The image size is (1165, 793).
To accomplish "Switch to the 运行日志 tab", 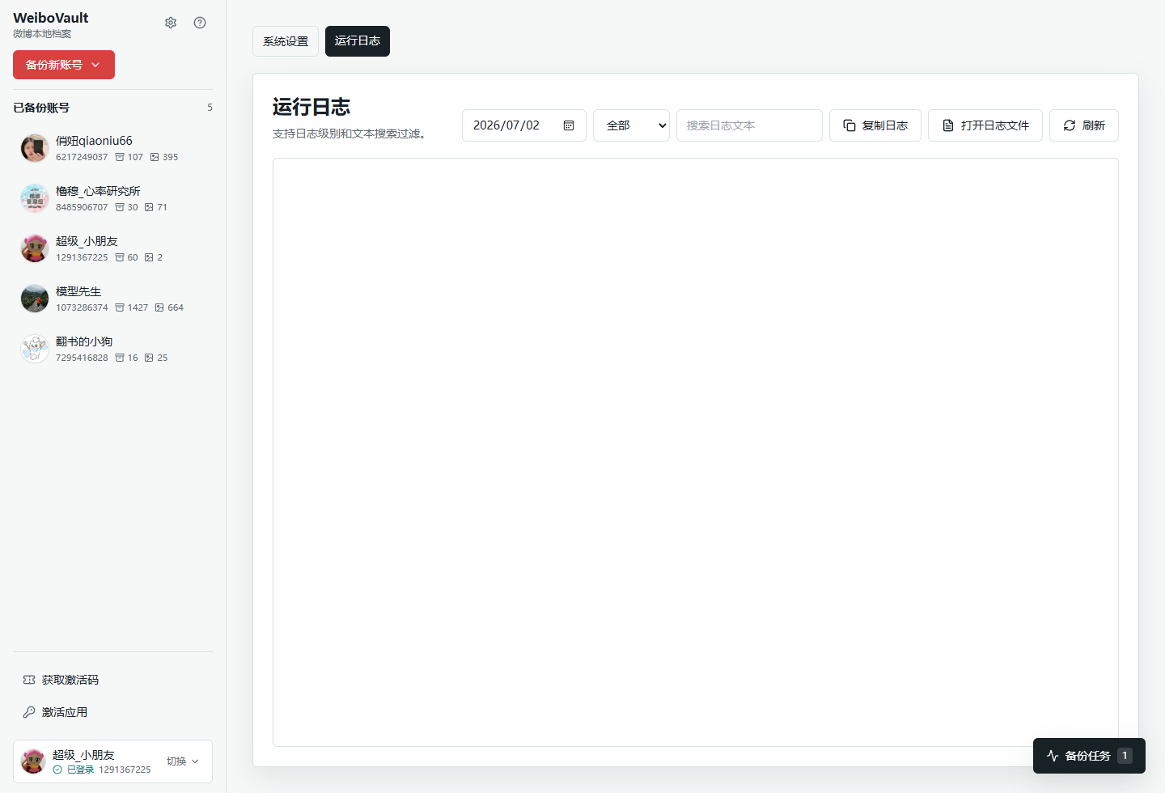I will (358, 41).
